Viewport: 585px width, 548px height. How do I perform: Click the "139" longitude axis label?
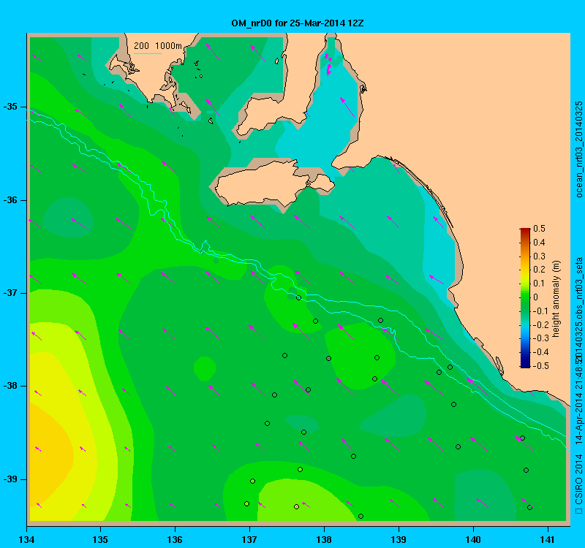coord(399,539)
